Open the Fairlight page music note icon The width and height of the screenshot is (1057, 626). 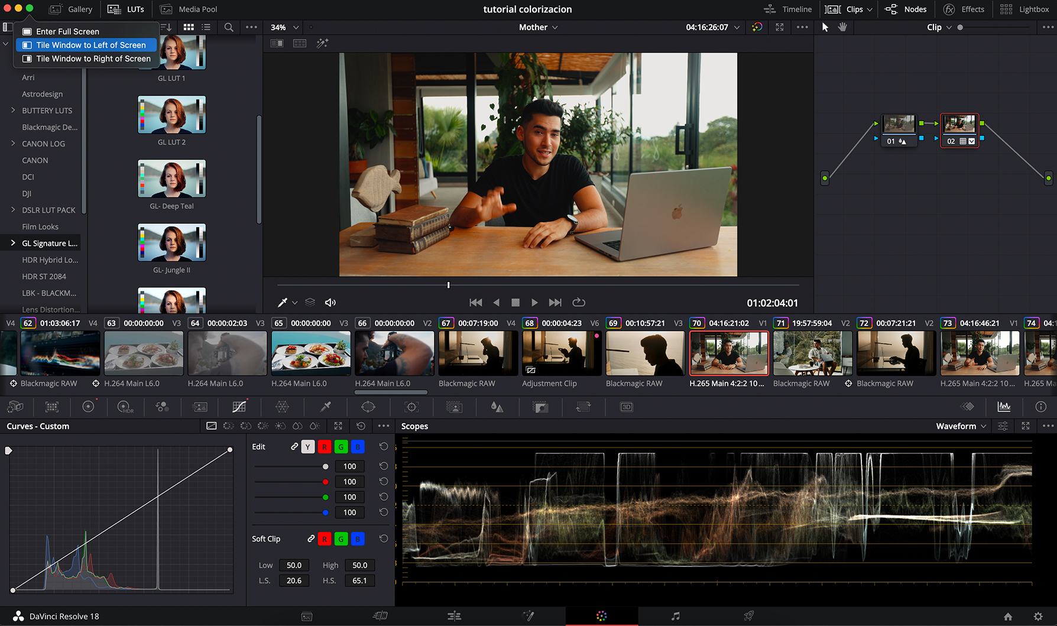(x=676, y=616)
